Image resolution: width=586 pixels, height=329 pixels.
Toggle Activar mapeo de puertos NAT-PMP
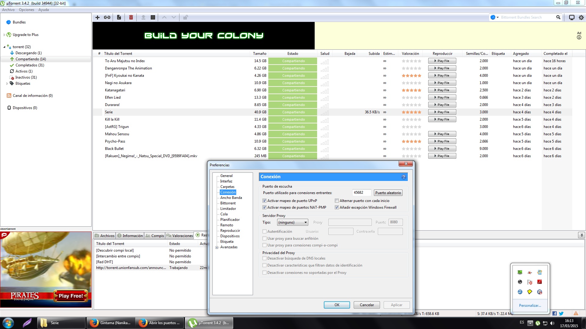[x=264, y=207]
